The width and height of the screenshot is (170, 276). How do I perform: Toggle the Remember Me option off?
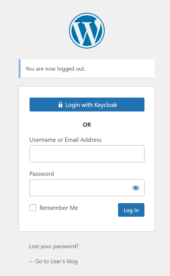tap(33, 208)
